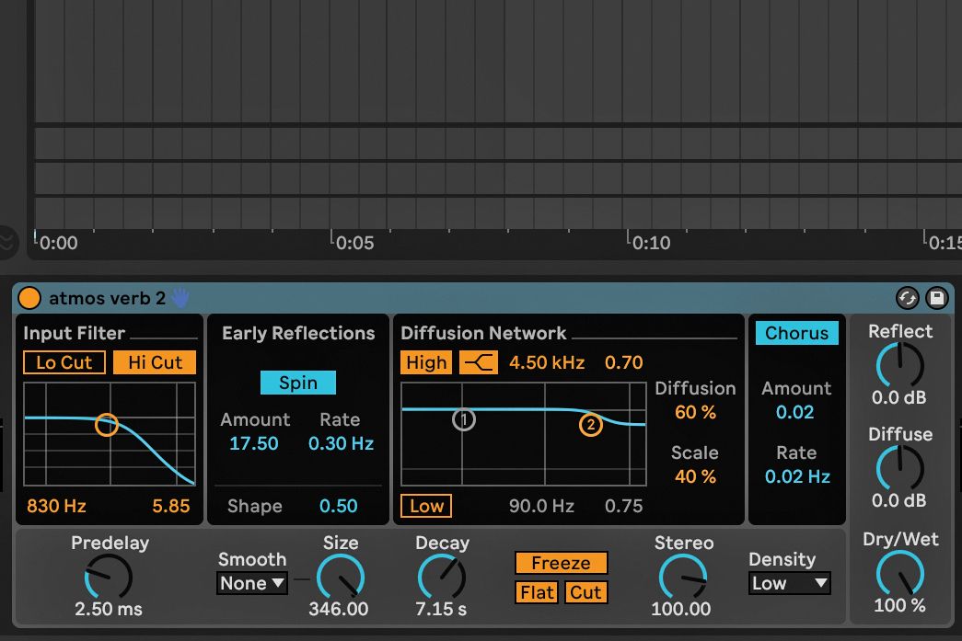962x641 pixels.
Task: Select the High band in Diffusion Network
Action: tap(425, 362)
